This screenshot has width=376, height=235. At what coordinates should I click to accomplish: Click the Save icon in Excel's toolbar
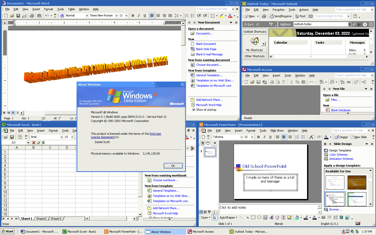pyautogui.click(x=12, y=137)
